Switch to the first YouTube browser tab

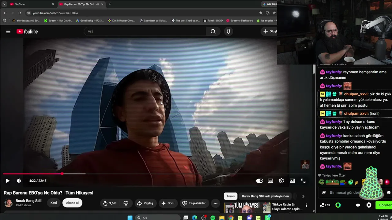(31, 4)
